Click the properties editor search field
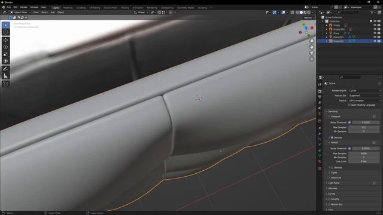The width and height of the screenshot is (383, 215). (x=350, y=77)
